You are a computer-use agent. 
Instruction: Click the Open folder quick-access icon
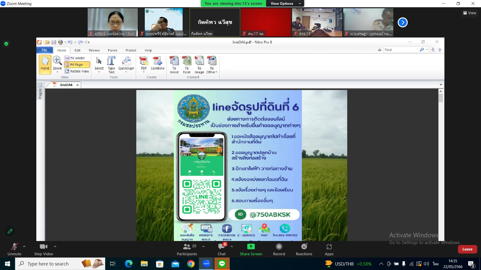[x=47, y=42]
